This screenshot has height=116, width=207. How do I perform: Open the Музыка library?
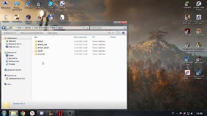point(12,64)
